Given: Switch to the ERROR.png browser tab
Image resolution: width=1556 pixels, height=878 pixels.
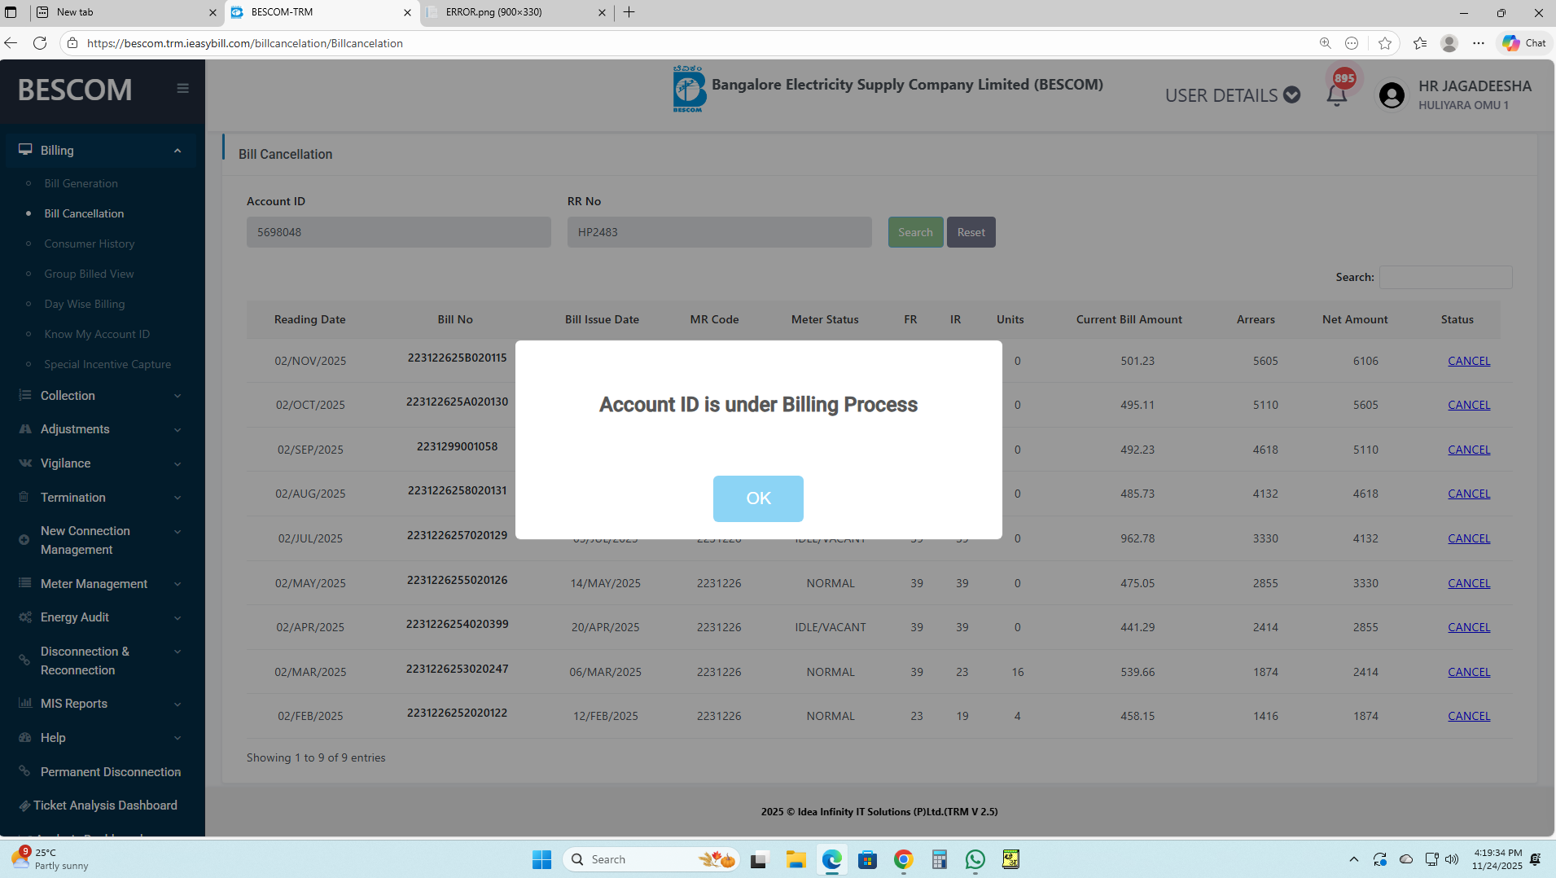Looking at the screenshot, I should [x=517, y=12].
